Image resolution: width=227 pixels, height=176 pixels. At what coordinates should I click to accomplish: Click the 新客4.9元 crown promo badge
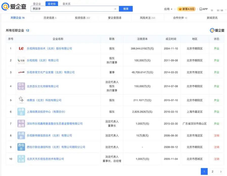(x=186, y=9)
